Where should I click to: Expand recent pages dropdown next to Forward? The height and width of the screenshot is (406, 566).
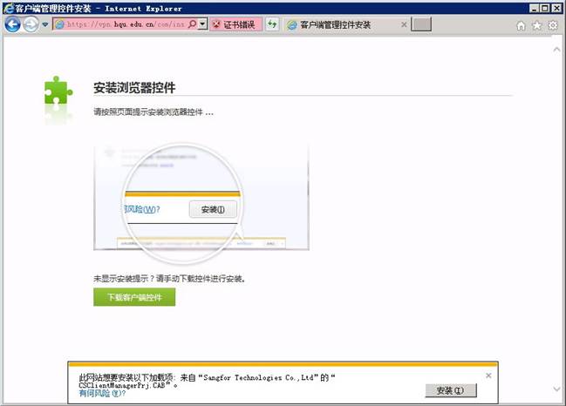pyautogui.click(x=45, y=24)
